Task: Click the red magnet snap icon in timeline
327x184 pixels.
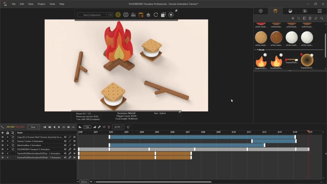Action: (109, 127)
